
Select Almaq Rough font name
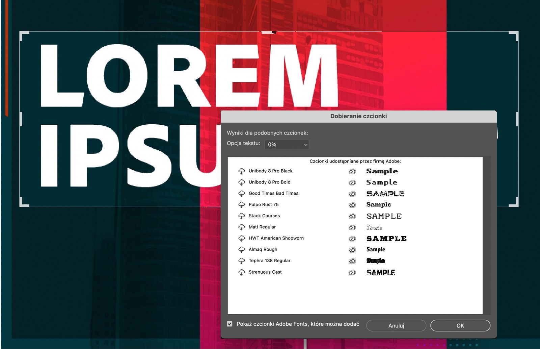(263, 249)
